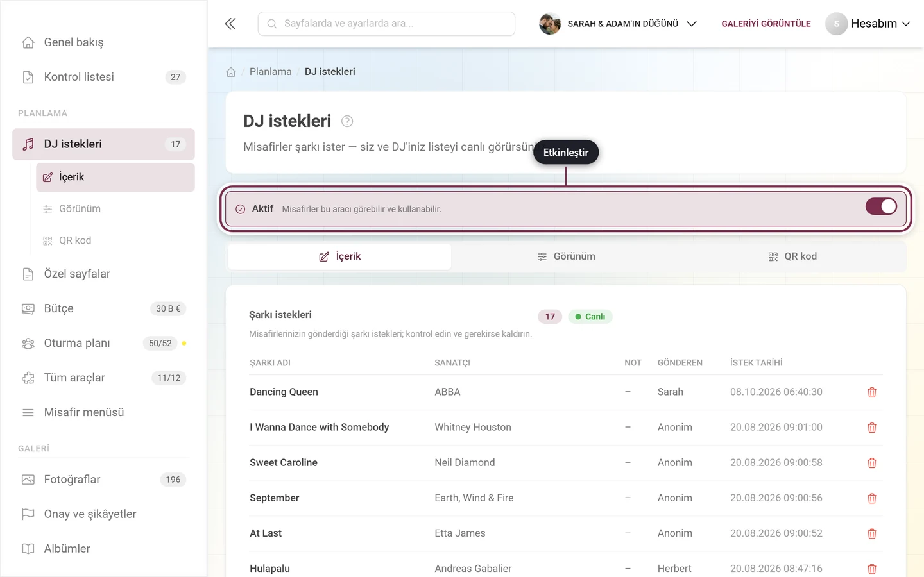Image resolution: width=924 pixels, height=577 pixels.
Task: Click Planlama in the breadcrumb
Action: pos(270,72)
